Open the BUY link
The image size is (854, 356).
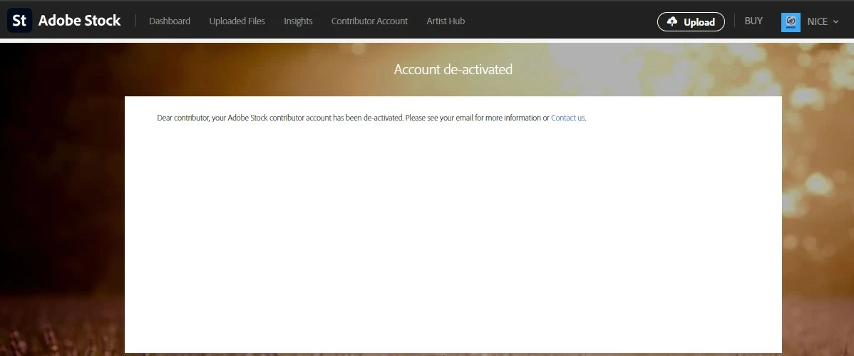coord(753,21)
